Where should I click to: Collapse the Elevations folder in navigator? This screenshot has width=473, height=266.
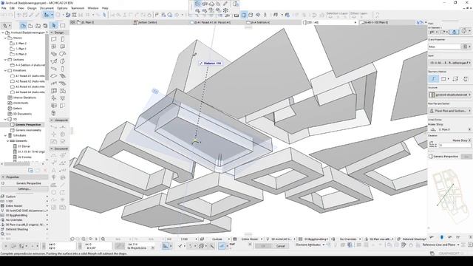[x=5, y=71]
